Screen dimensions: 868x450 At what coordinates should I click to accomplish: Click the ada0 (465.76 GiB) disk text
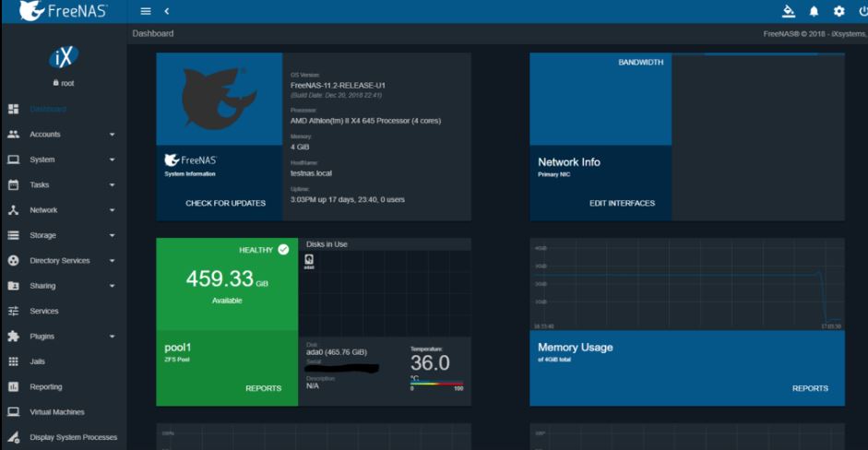pyautogui.click(x=337, y=352)
